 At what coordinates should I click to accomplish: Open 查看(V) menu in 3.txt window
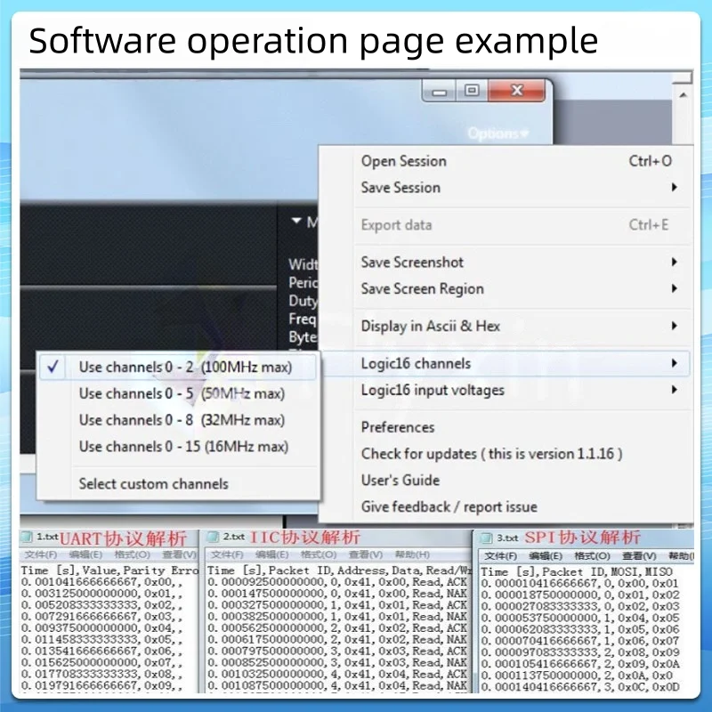click(639, 556)
